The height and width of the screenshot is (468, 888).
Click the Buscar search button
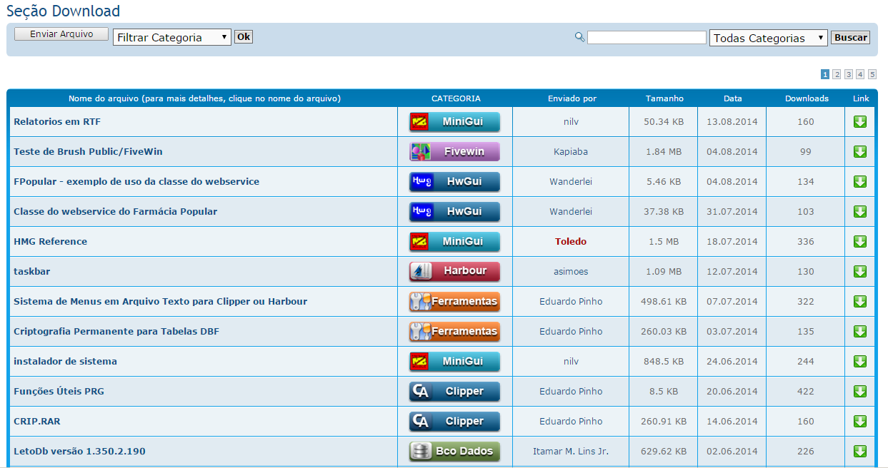(x=850, y=38)
